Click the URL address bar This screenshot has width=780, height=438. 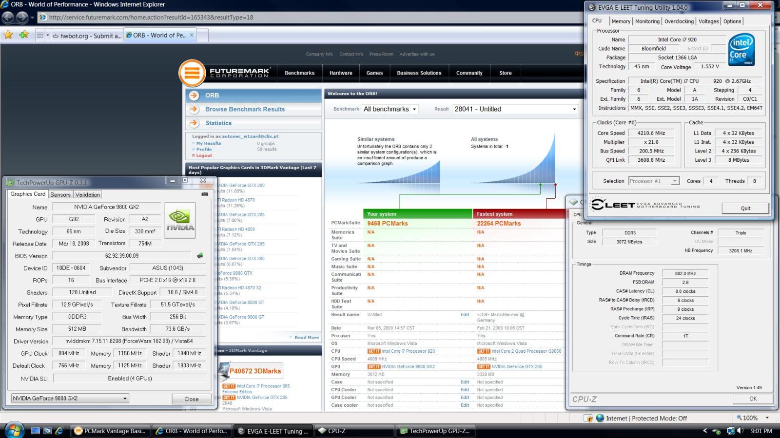tap(312, 17)
